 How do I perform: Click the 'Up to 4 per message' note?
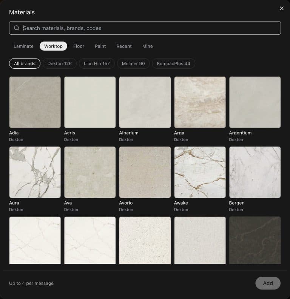point(31,283)
